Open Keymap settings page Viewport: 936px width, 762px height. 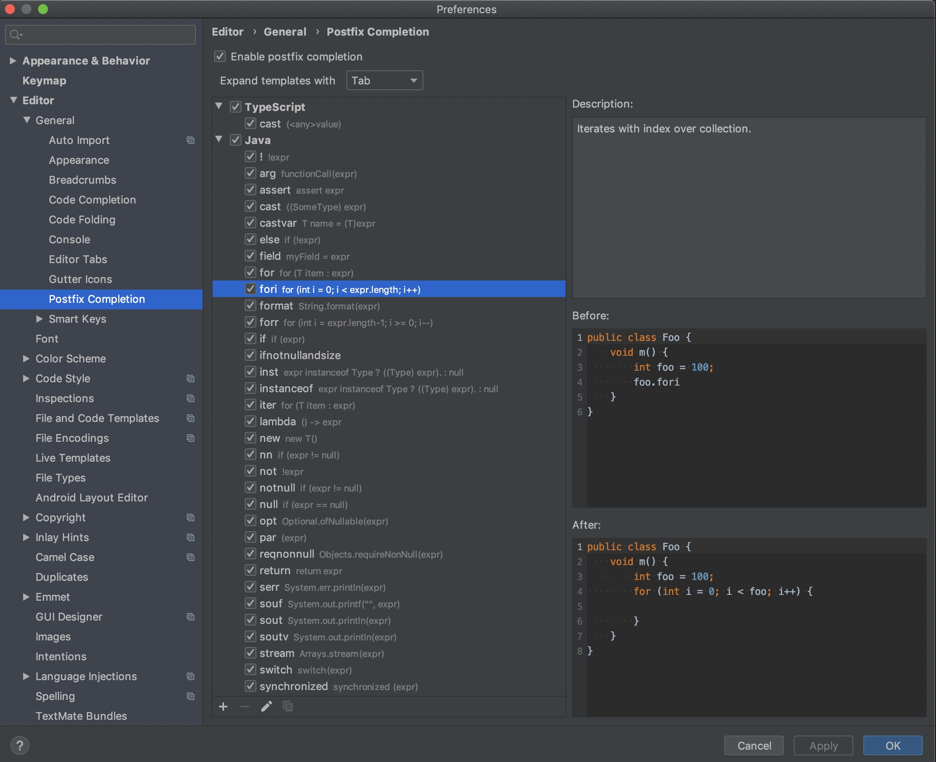tap(44, 81)
